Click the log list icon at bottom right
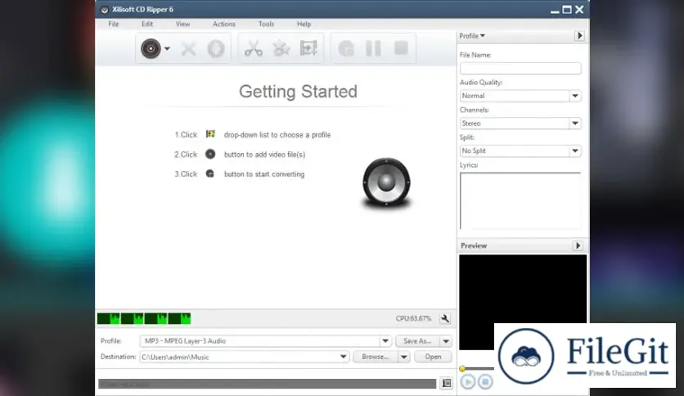 click(446, 383)
